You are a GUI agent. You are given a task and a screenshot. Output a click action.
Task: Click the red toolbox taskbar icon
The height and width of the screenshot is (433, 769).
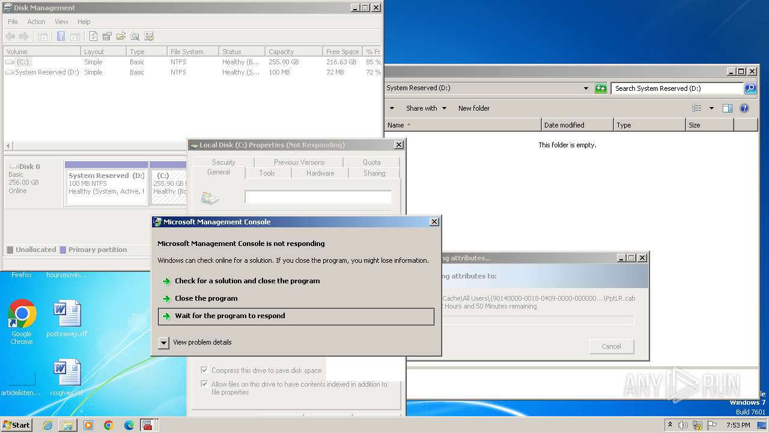click(x=148, y=425)
